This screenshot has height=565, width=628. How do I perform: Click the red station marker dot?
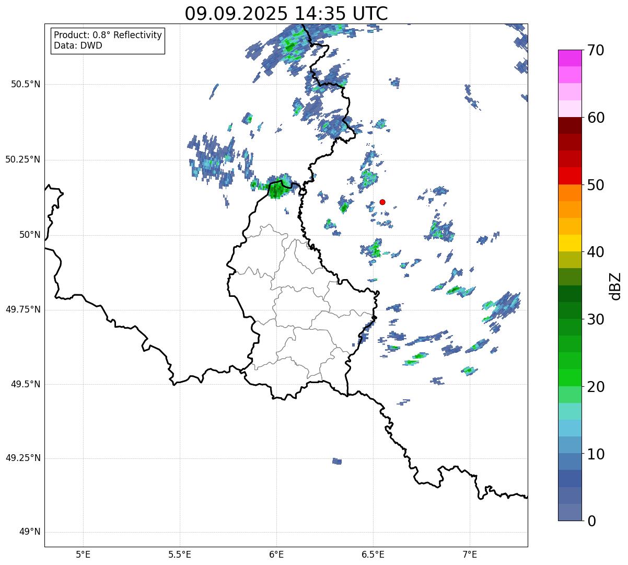[x=382, y=202]
